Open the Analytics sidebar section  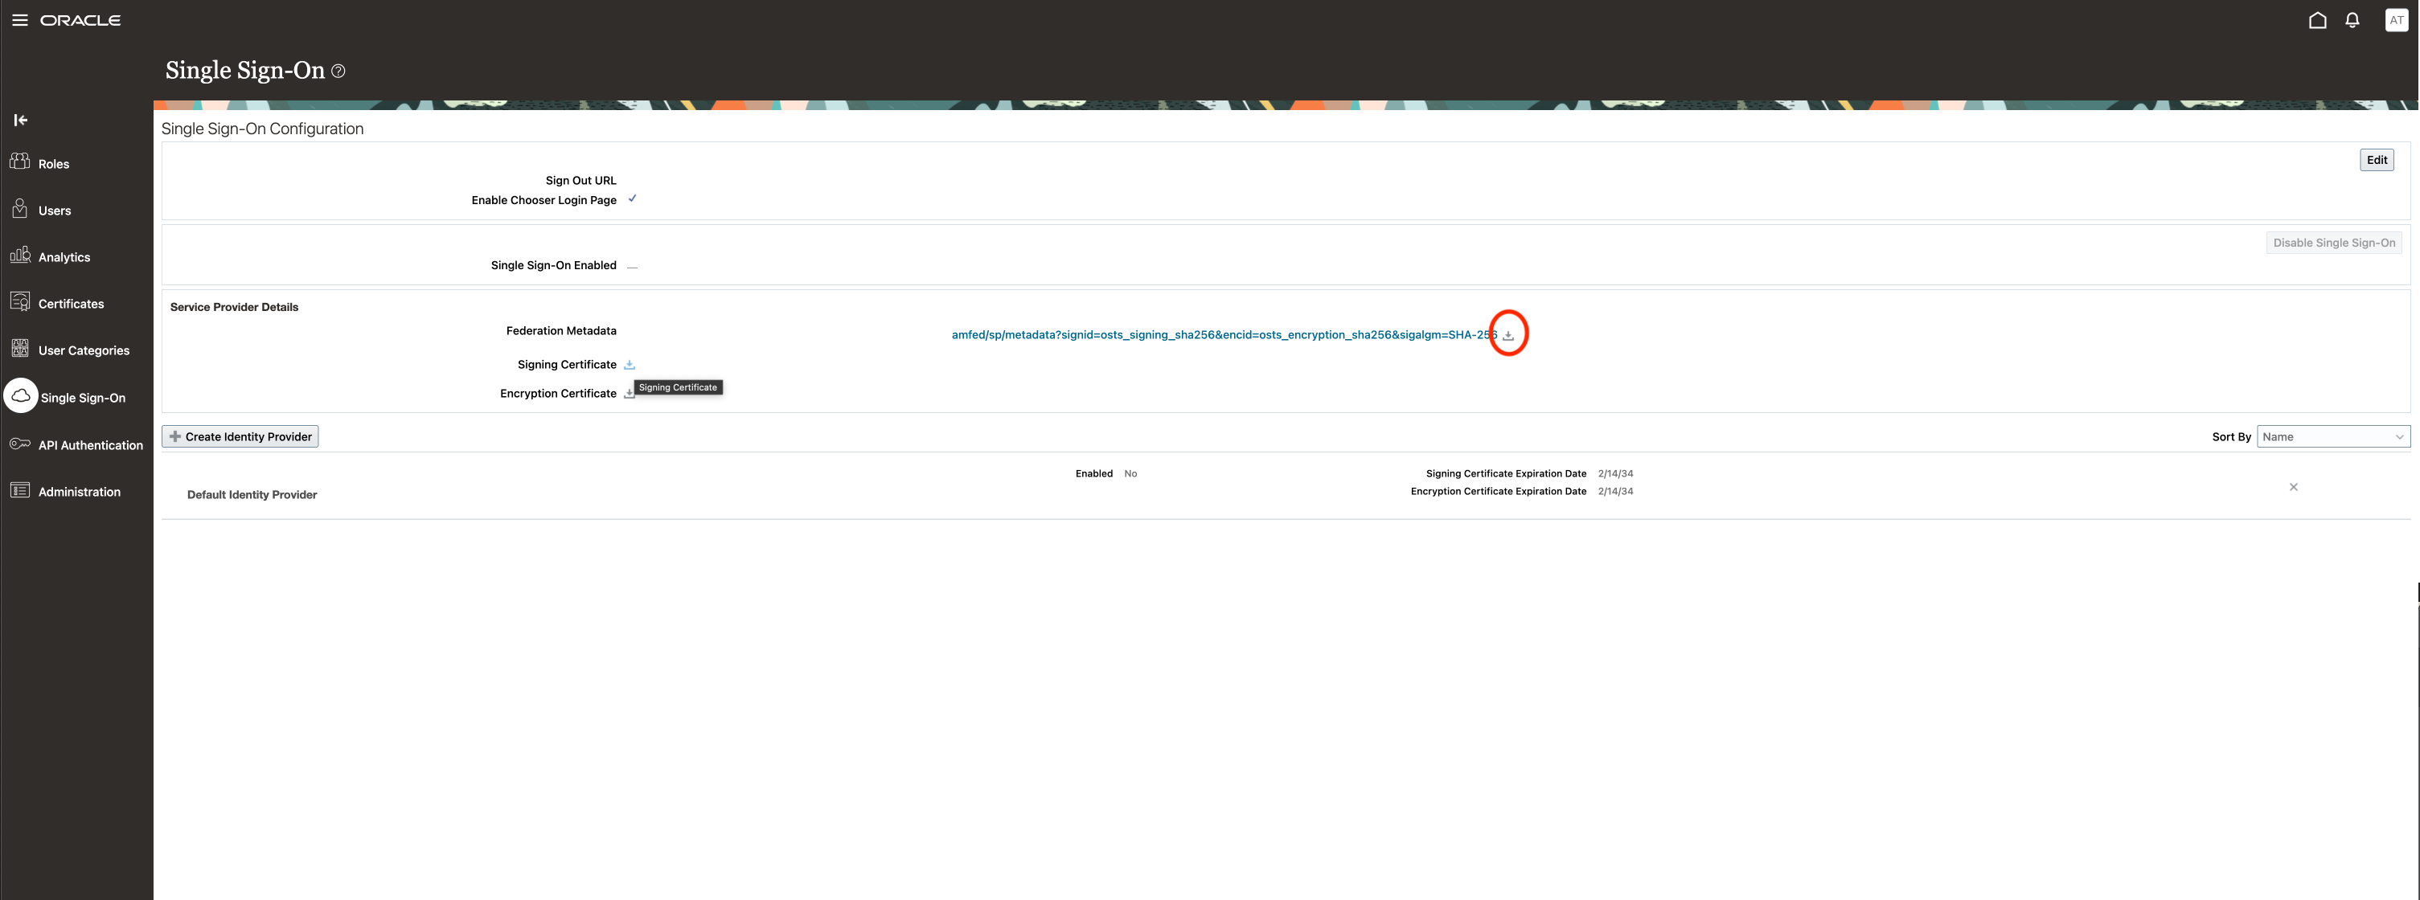64,257
